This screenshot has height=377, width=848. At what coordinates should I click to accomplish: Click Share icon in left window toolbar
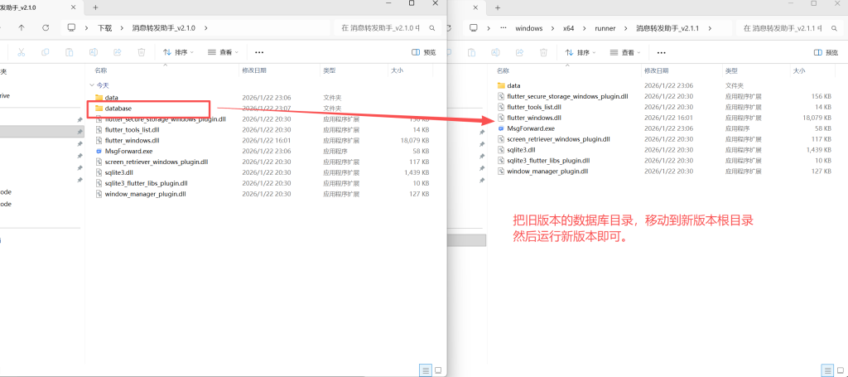click(x=117, y=52)
